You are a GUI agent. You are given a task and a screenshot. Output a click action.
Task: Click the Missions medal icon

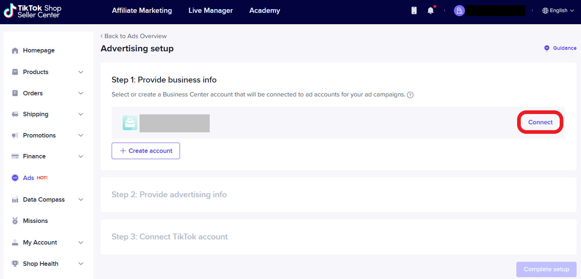[x=15, y=221]
